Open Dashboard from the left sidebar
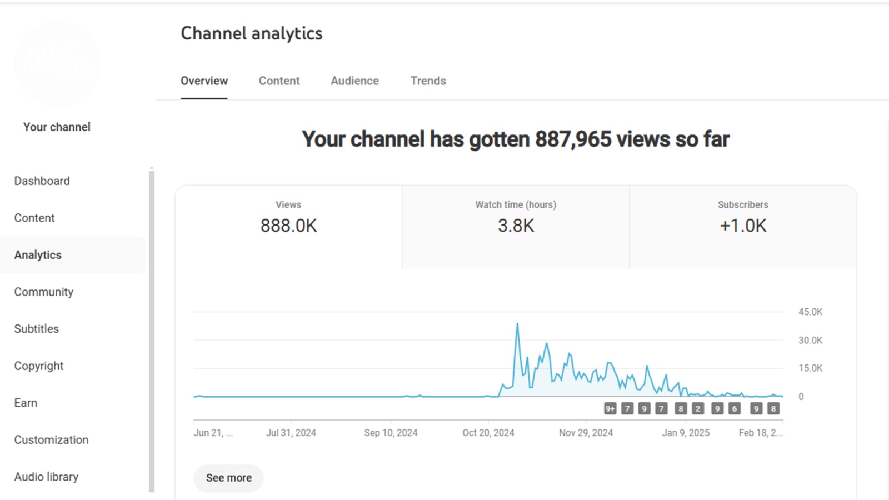This screenshot has height=500, width=889. 42,181
